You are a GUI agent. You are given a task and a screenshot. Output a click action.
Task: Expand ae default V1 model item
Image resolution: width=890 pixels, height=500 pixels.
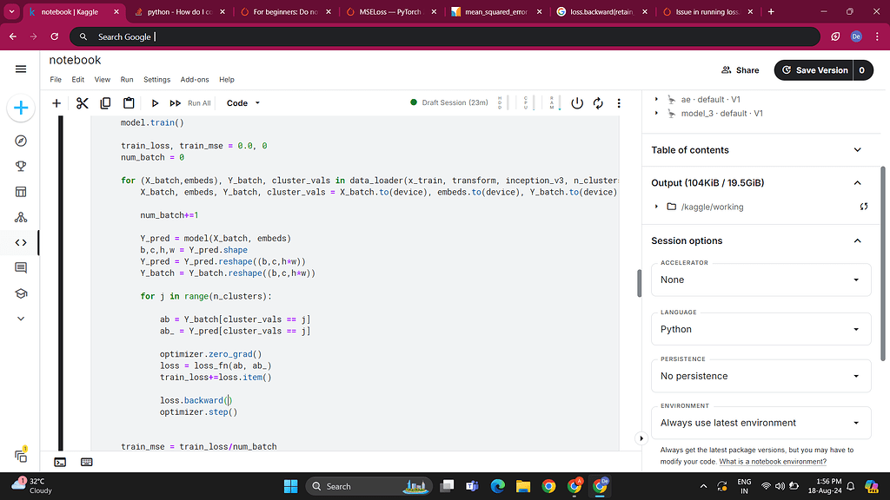pos(657,99)
